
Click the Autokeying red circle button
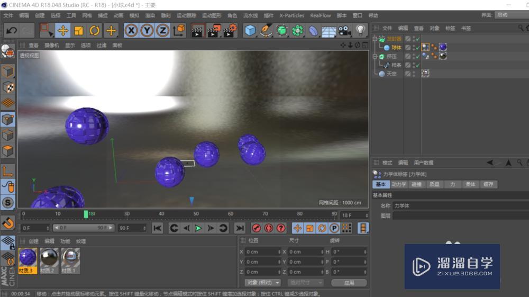(x=269, y=228)
